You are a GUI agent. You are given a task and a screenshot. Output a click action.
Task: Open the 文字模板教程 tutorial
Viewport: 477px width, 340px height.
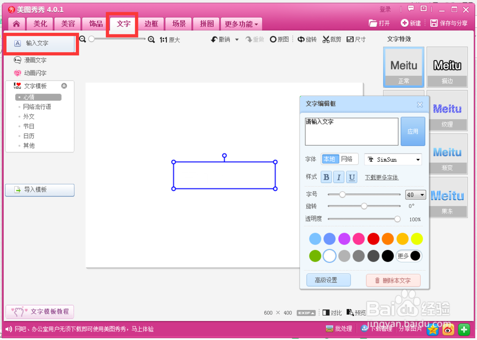[40, 312]
